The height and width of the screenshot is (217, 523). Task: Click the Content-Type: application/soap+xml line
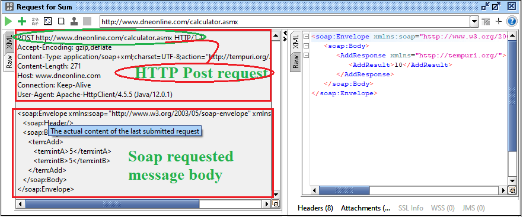(143, 57)
